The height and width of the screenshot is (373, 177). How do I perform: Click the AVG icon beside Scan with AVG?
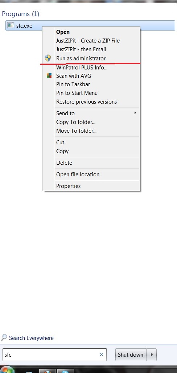(49, 76)
